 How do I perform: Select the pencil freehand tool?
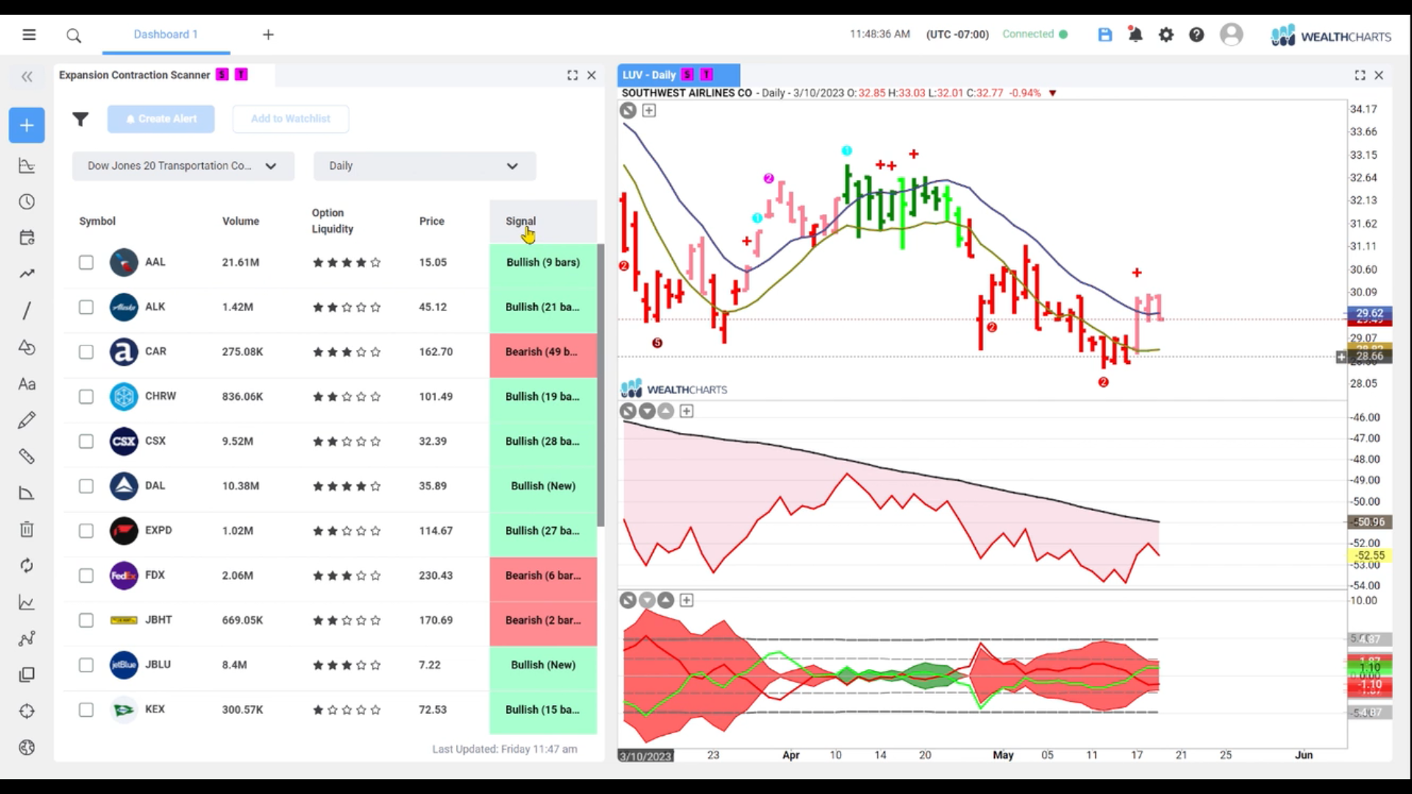[x=26, y=420]
